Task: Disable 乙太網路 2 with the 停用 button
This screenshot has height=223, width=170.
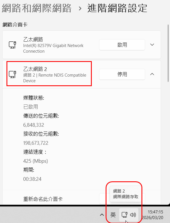Action: pos(122,74)
